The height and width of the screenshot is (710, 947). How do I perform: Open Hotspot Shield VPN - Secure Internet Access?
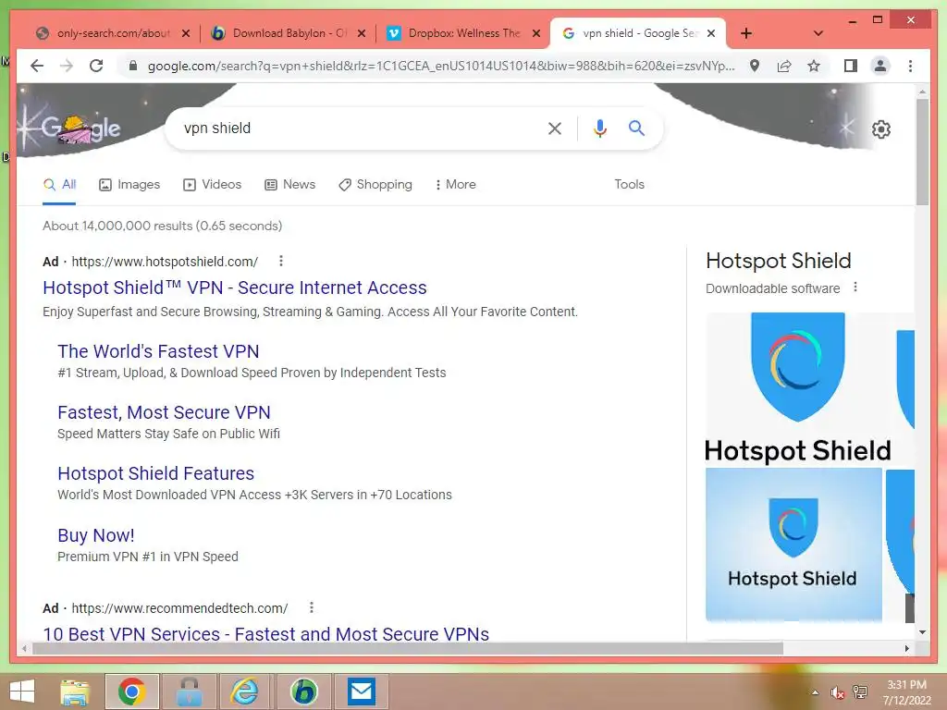pyautogui.click(x=234, y=288)
